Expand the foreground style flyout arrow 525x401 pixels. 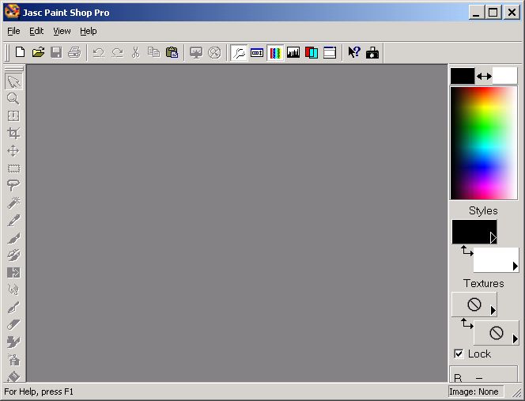pos(493,237)
